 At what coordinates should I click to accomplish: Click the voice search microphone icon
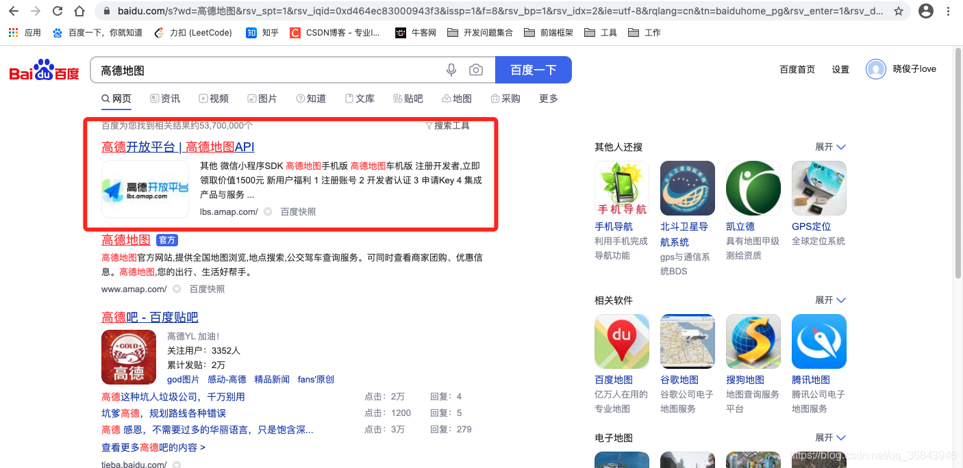451,69
